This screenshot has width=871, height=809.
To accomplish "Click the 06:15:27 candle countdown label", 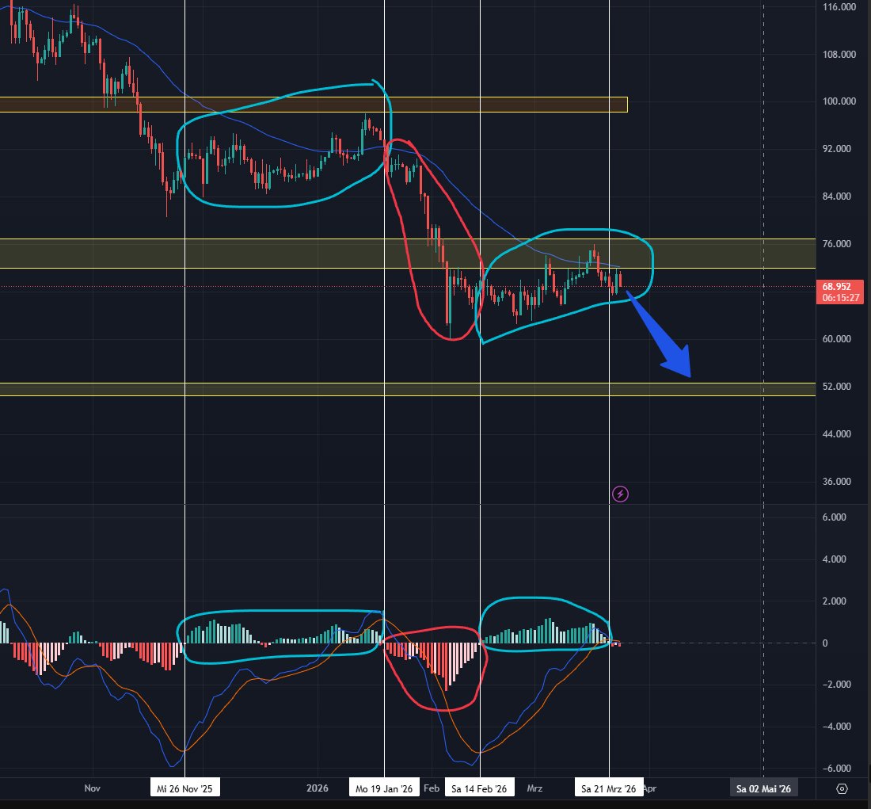I will tap(840, 297).
